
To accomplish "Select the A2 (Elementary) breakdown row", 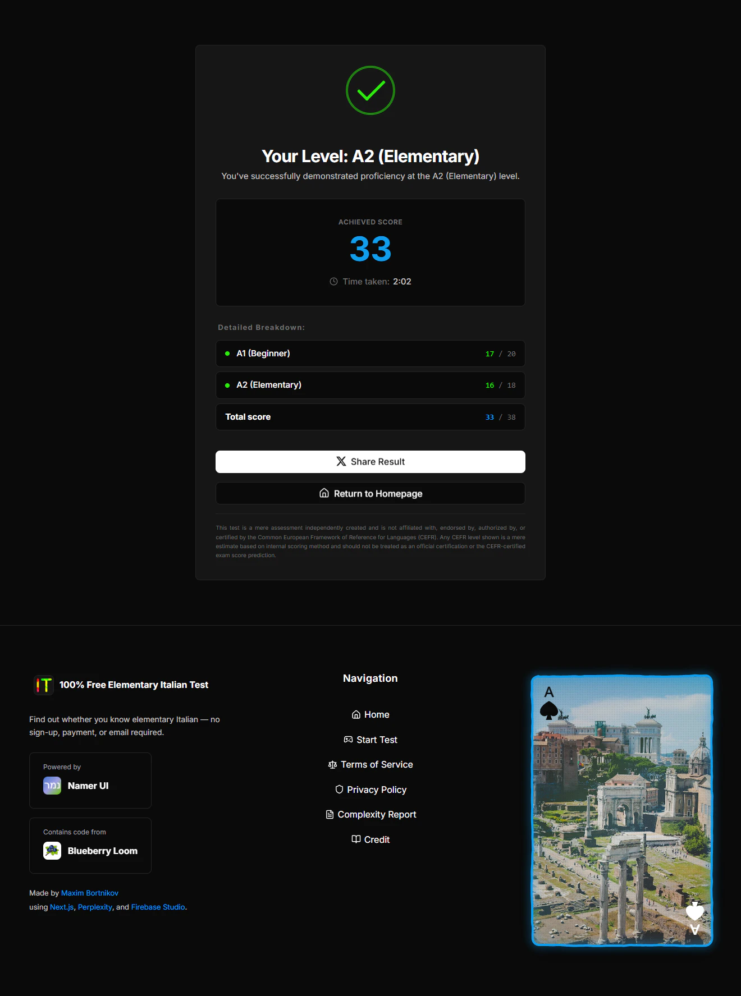I will pos(370,385).
